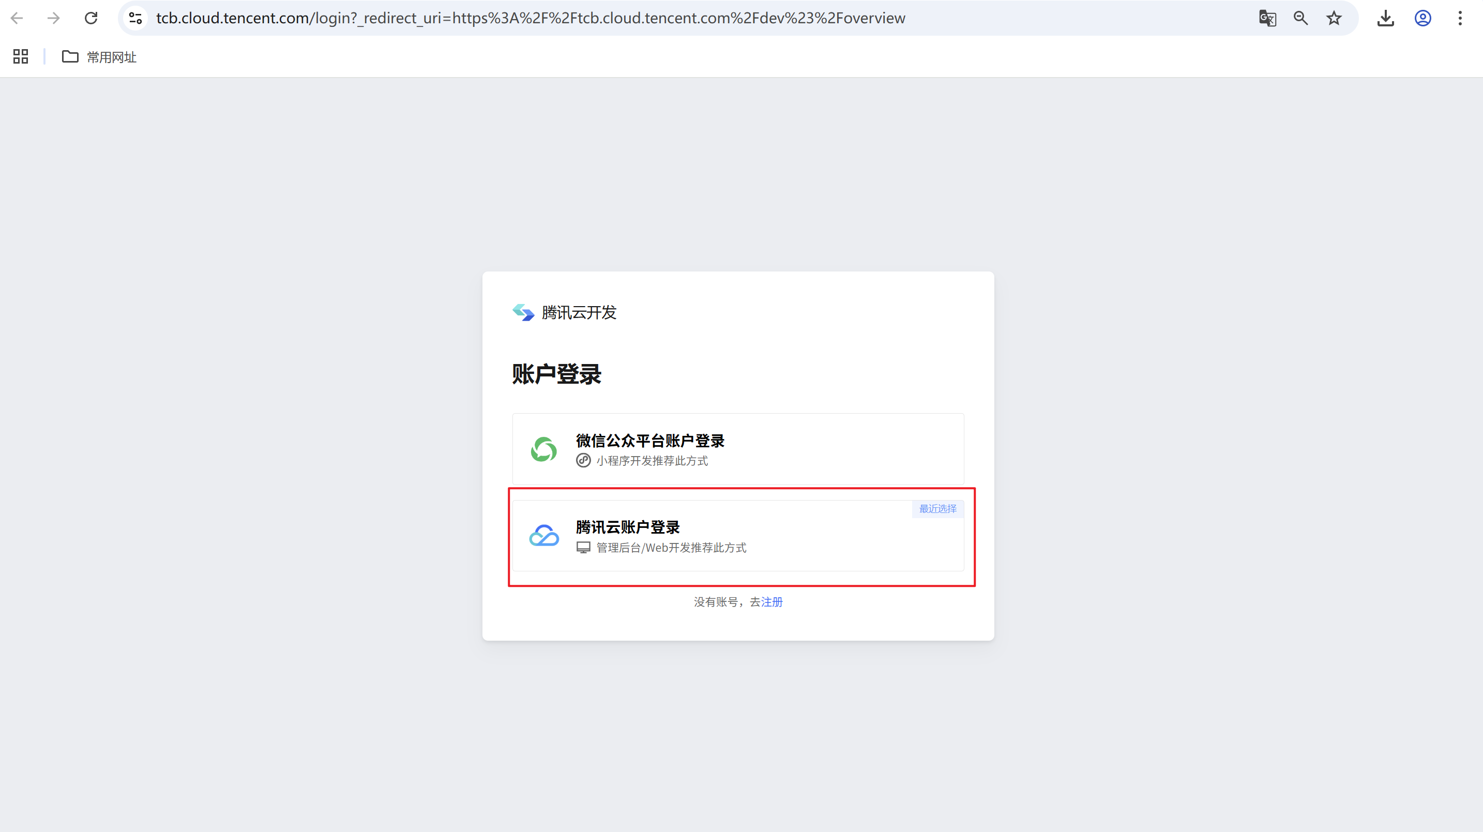This screenshot has width=1483, height=832.
Task: Click the URL address bar text
Action: (x=530, y=18)
